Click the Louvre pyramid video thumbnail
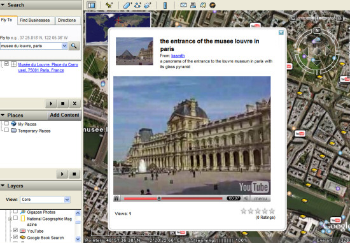The image size is (350, 243). point(134,51)
